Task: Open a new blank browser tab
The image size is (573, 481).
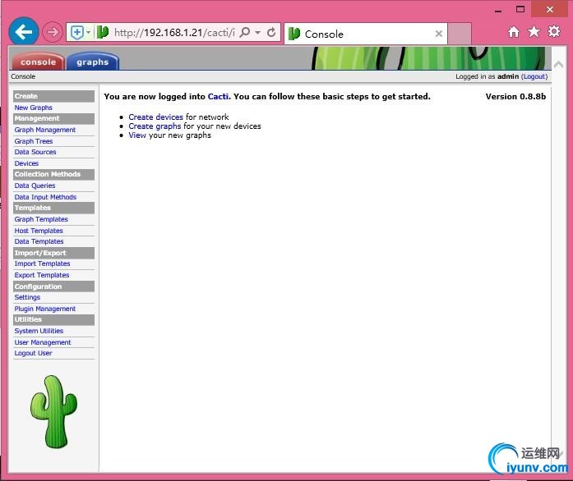Action: point(460,34)
